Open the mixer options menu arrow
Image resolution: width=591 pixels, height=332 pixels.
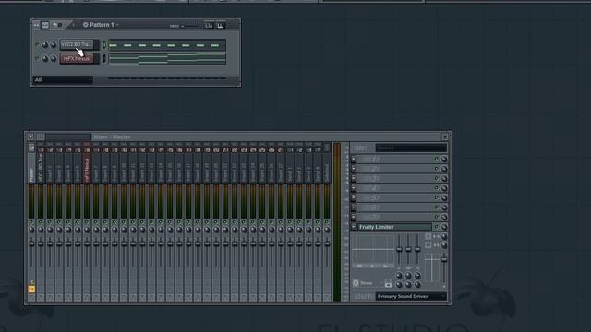click(x=30, y=137)
